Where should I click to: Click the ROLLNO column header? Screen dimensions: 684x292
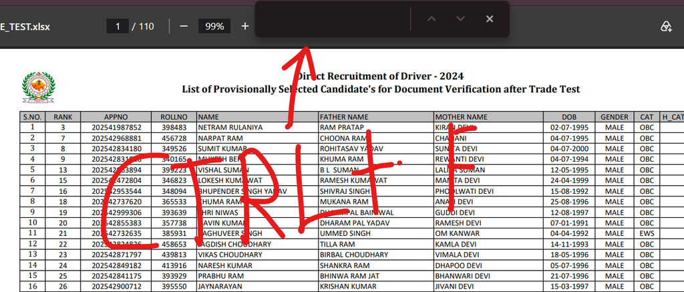coord(174,117)
